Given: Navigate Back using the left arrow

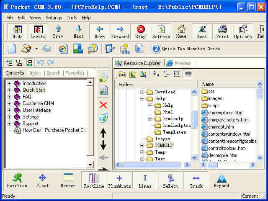Looking at the screenshot, I should click(100, 32).
